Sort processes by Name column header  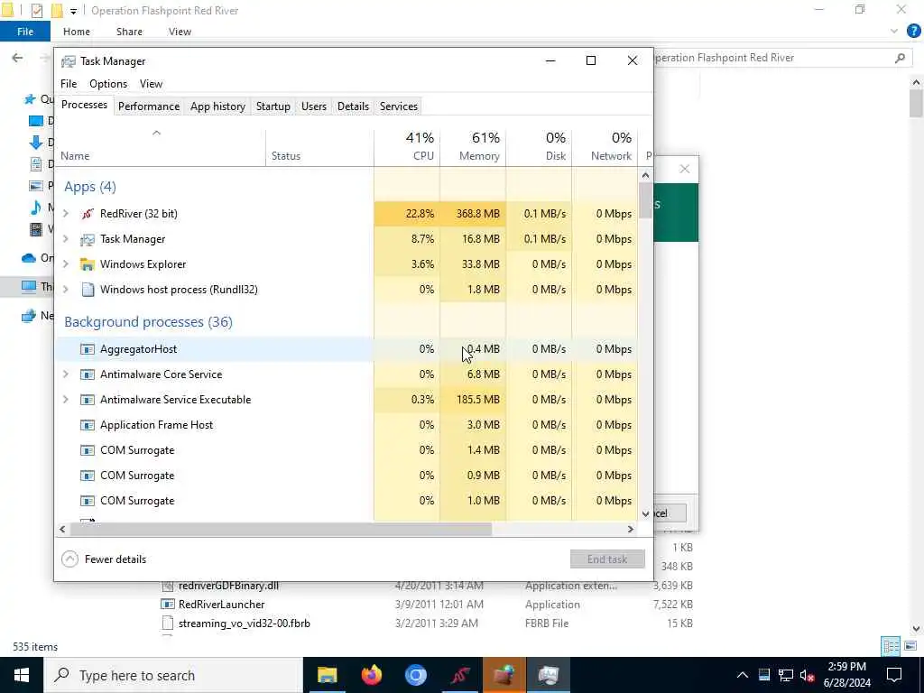161,147
